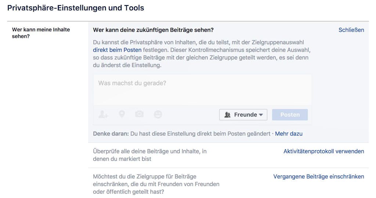Attach a photo using the camera icon
The image size is (376, 198).
(139, 114)
